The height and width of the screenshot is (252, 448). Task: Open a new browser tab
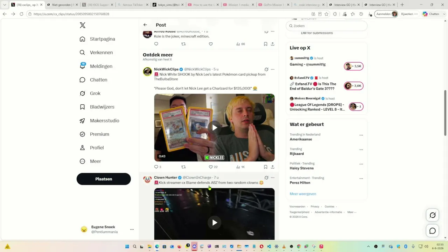pos(402,5)
